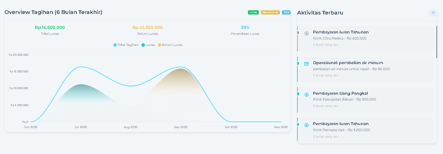The image size is (443, 154).
Task: Toggle Belum Lunas series in chart legend
Action: pyautogui.click(x=170, y=45)
